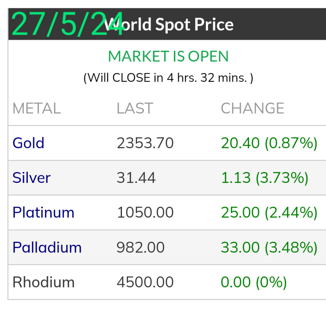Click Palladium change value 33.00 (3.48%)
The height and width of the screenshot is (316, 326).
pyautogui.click(x=269, y=247)
